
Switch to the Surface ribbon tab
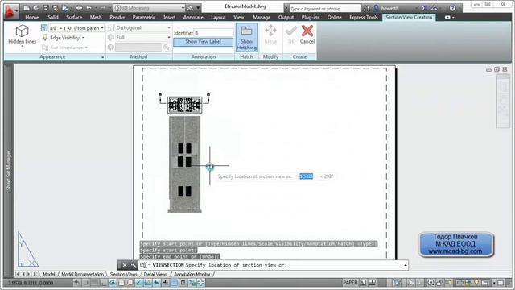click(x=74, y=18)
